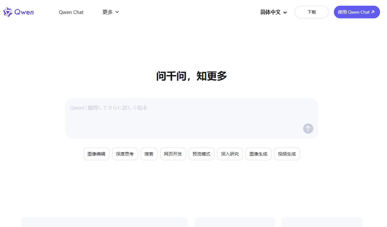Select the 图像编辑 chip
The image size is (387, 227).
click(97, 154)
